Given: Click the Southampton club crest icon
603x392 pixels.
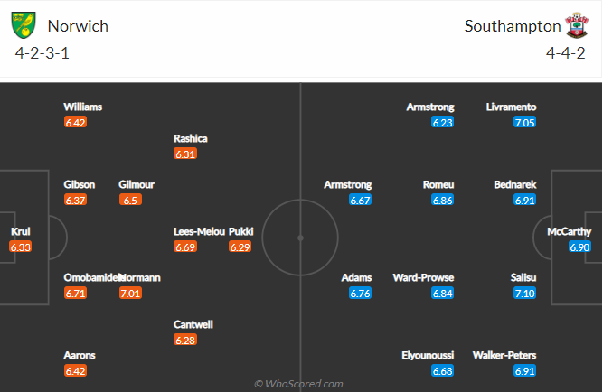Looking at the screenshot, I should click(x=577, y=25).
